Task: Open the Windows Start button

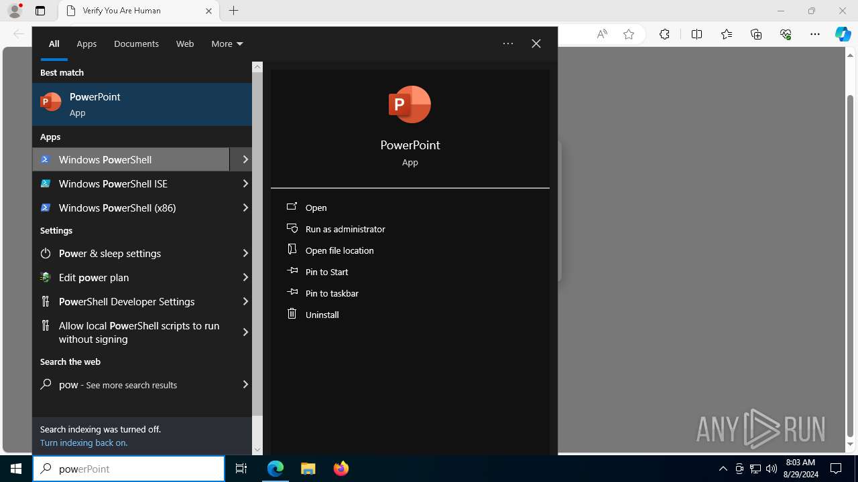Action: click(x=16, y=469)
